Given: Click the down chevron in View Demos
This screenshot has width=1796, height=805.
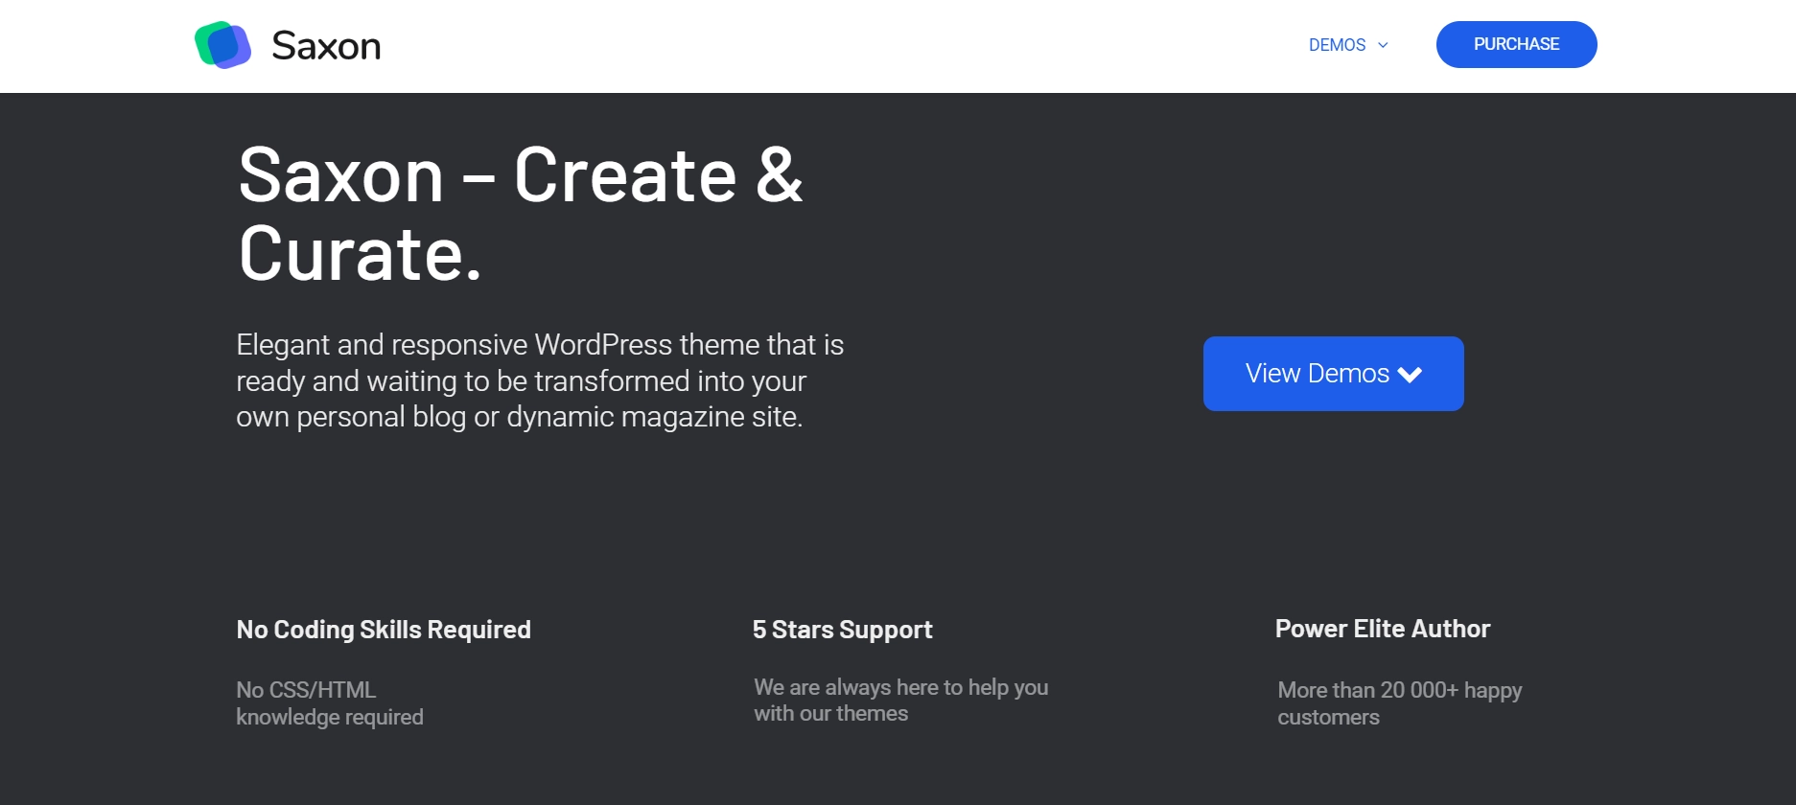Looking at the screenshot, I should 1410,375.
